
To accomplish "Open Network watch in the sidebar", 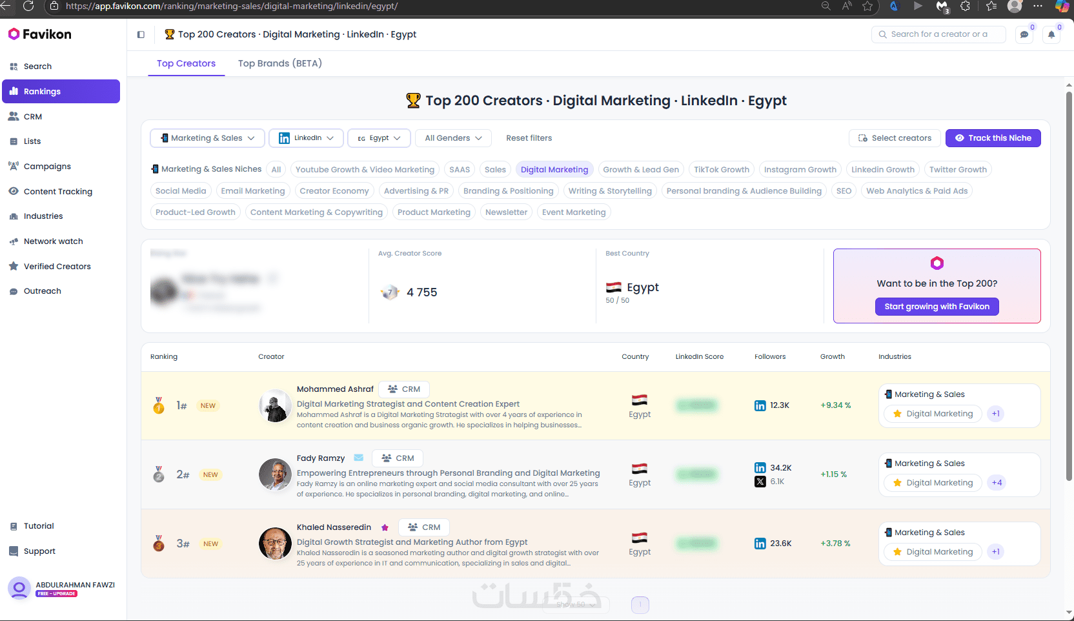I will [61, 241].
